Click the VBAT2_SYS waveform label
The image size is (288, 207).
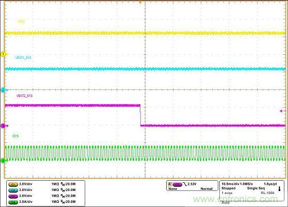pyautogui.click(x=24, y=95)
